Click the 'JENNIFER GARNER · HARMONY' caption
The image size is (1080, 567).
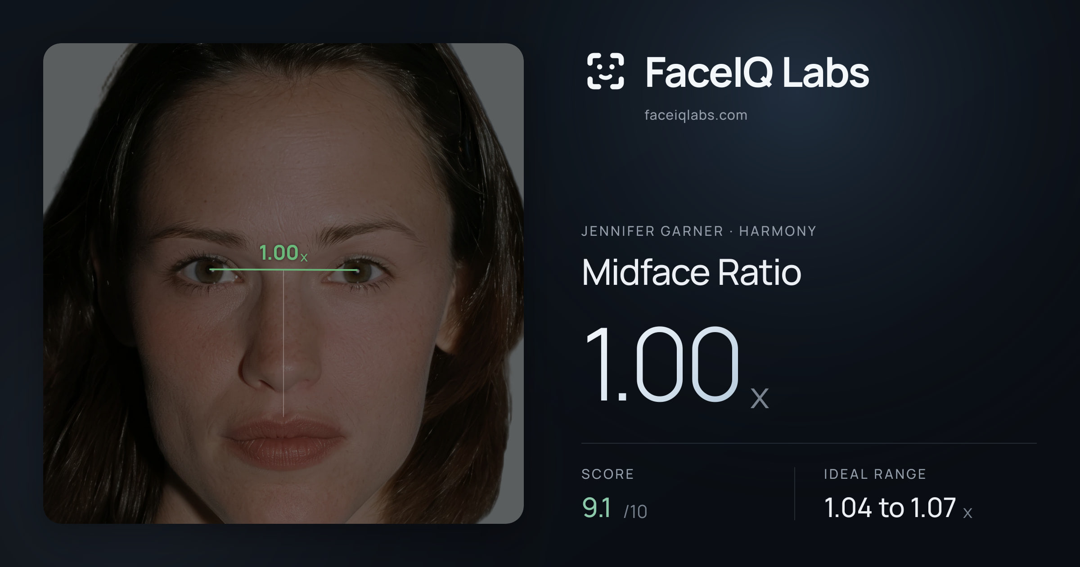tap(698, 231)
